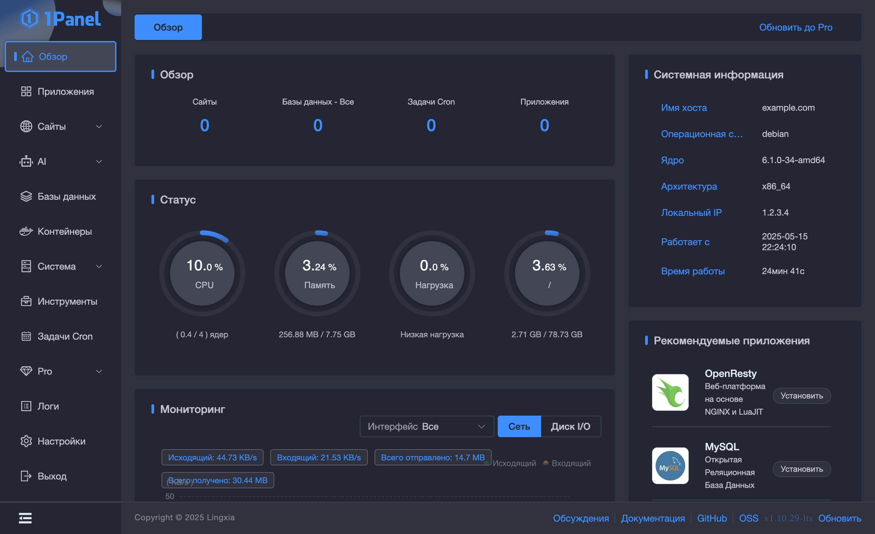The image size is (875, 534).
Task: Click the Всего получено: 30.44 MB tag
Action: pos(218,480)
